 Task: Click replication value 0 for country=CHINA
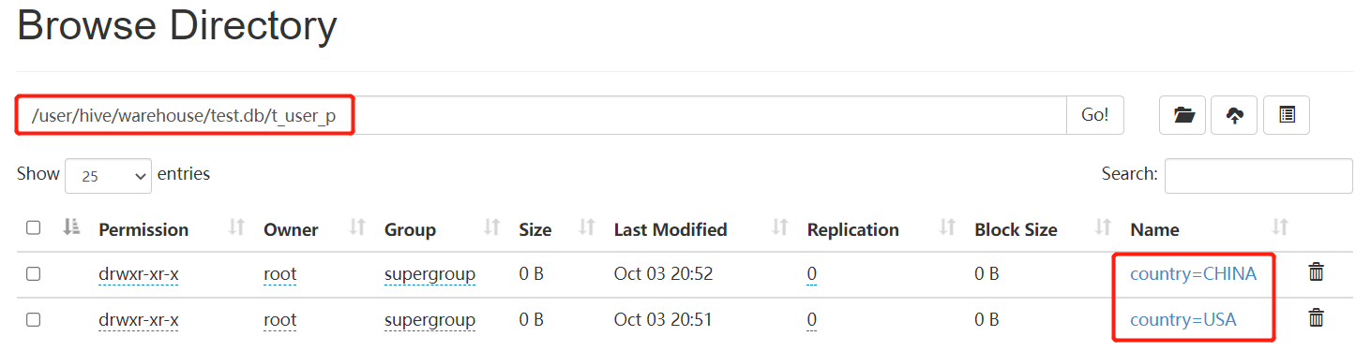[812, 274]
